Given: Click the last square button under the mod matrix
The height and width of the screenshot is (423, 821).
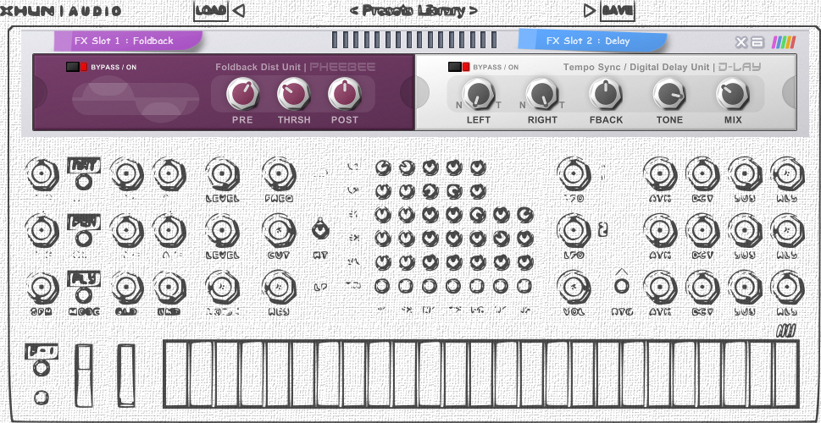Looking at the screenshot, I should tap(524, 285).
